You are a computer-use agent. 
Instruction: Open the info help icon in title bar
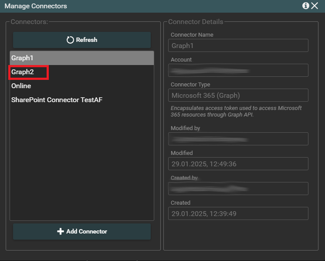306,6
